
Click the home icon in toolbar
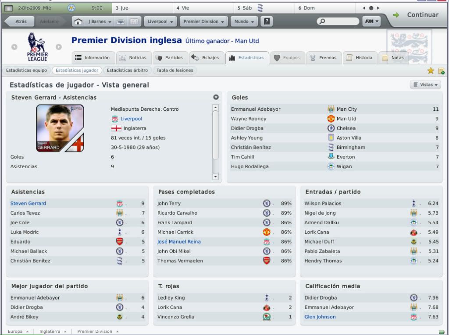(78, 21)
